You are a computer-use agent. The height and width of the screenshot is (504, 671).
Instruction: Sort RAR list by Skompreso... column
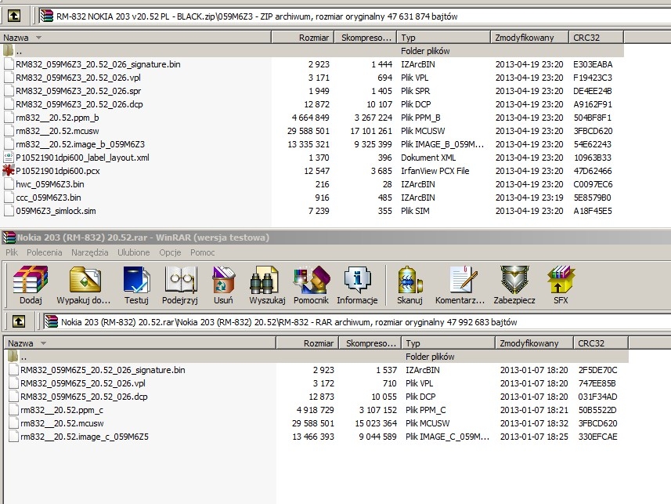click(370, 343)
